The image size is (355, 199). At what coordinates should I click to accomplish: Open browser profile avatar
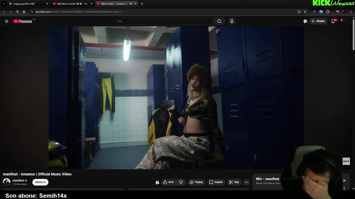pyautogui.click(x=344, y=12)
